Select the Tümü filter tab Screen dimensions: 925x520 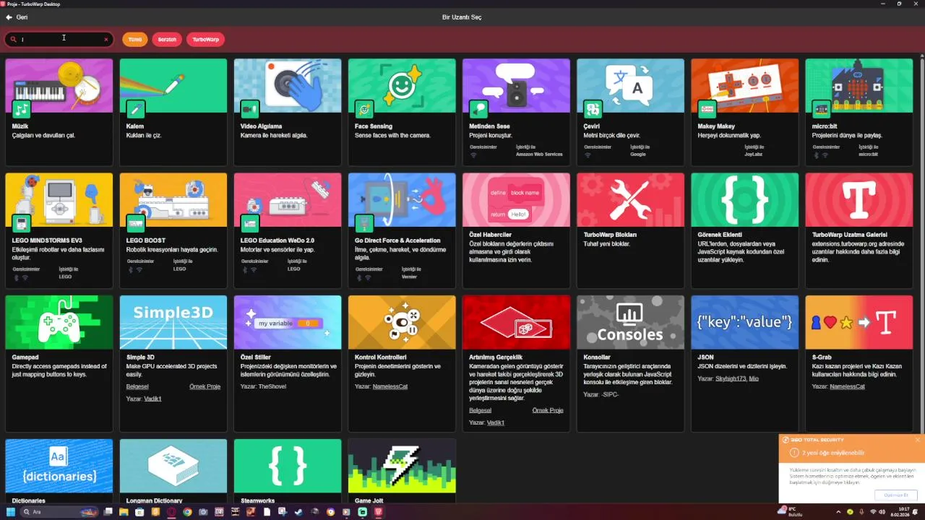[135, 40]
